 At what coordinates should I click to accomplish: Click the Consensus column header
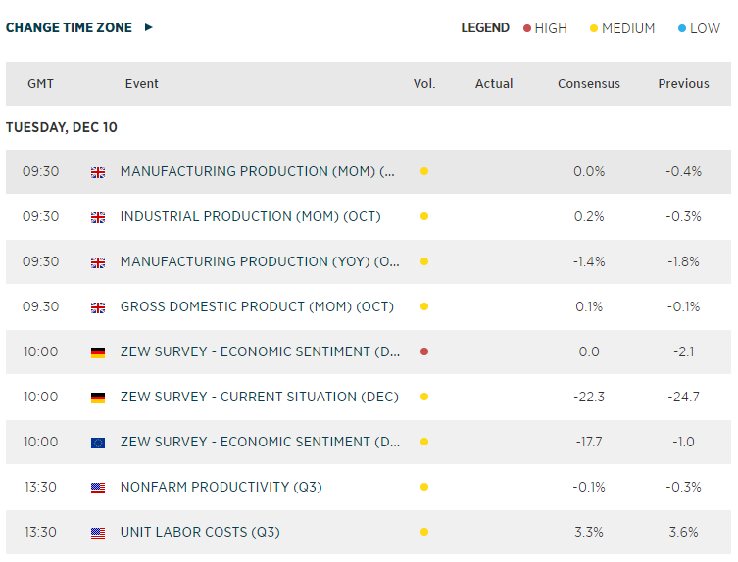click(589, 84)
